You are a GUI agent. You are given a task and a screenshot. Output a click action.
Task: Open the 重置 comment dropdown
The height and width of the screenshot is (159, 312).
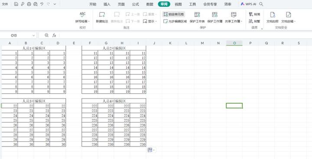click(x=150, y=14)
